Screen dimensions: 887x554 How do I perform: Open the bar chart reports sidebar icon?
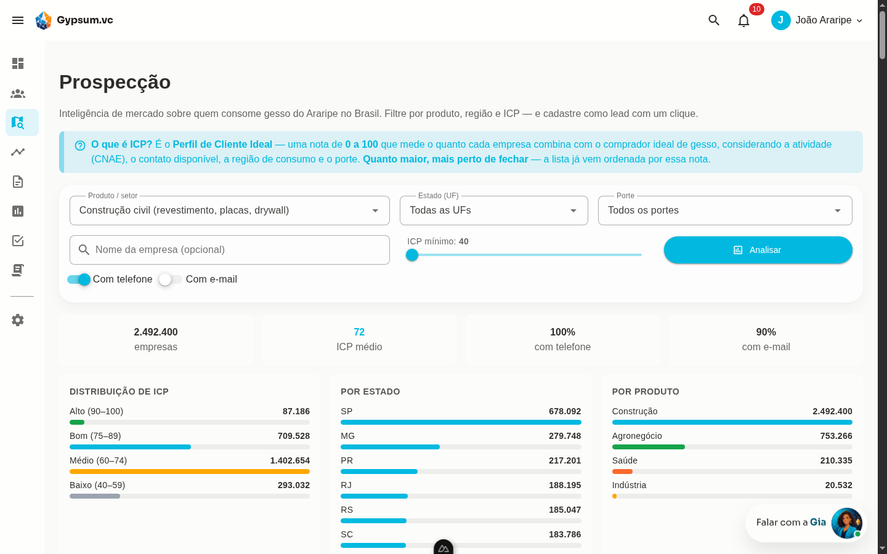pyautogui.click(x=18, y=211)
